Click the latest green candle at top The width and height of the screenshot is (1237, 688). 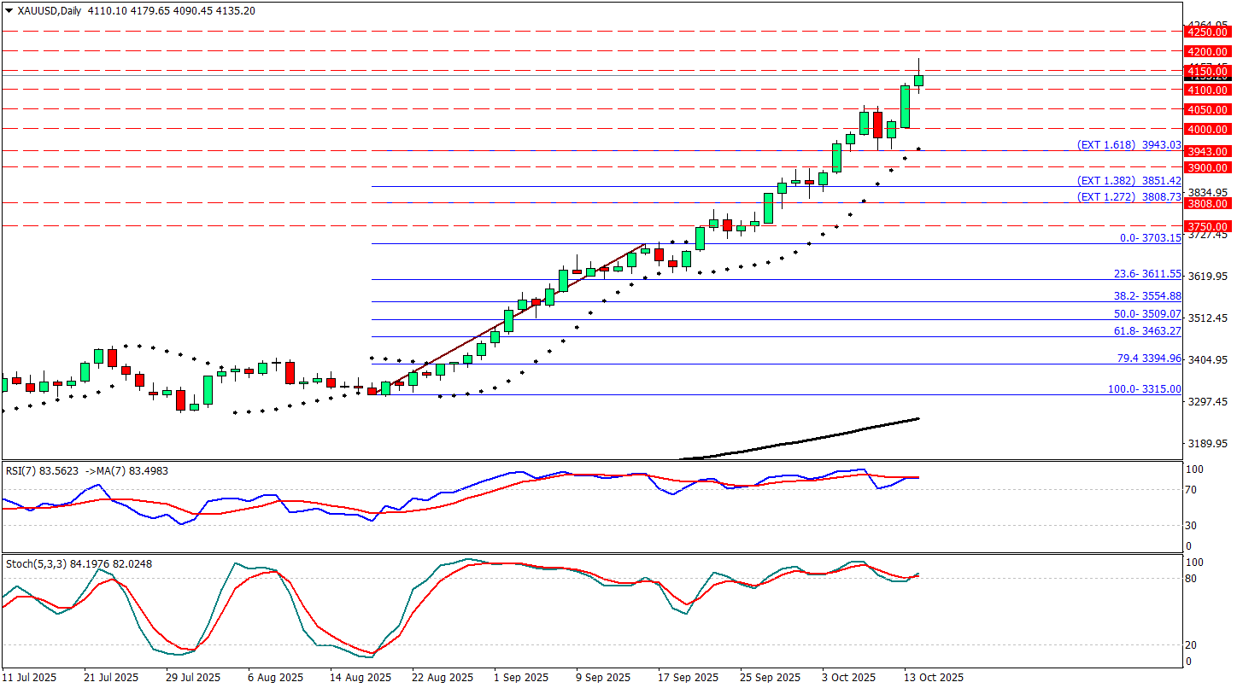click(918, 81)
